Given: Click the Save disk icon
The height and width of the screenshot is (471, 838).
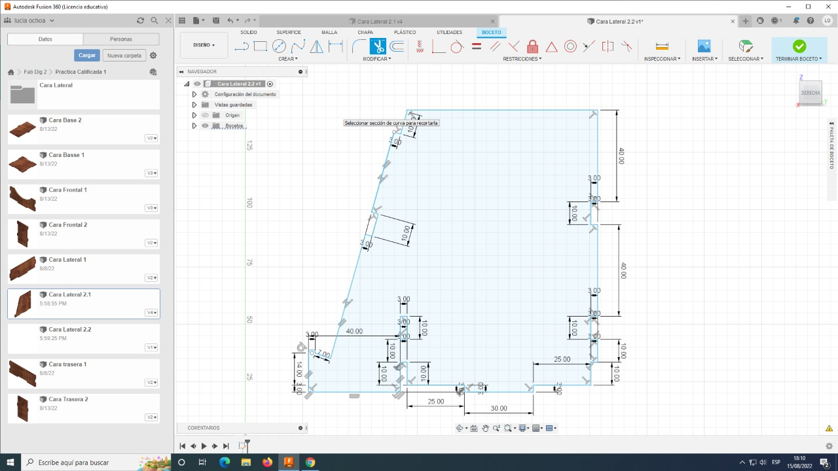Looking at the screenshot, I should coord(216,21).
